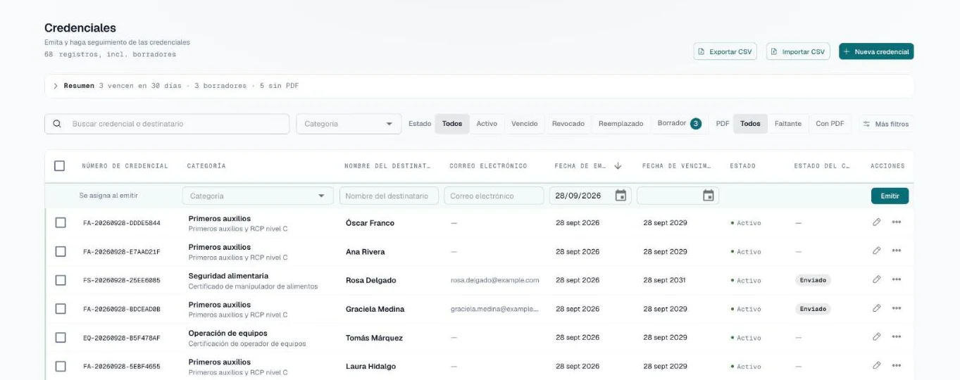Filter Estado by Todos
Image resolution: width=960 pixels, height=380 pixels.
click(x=452, y=123)
